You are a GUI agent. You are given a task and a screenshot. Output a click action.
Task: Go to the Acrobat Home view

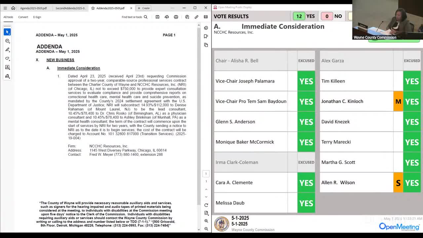click(13, 8)
